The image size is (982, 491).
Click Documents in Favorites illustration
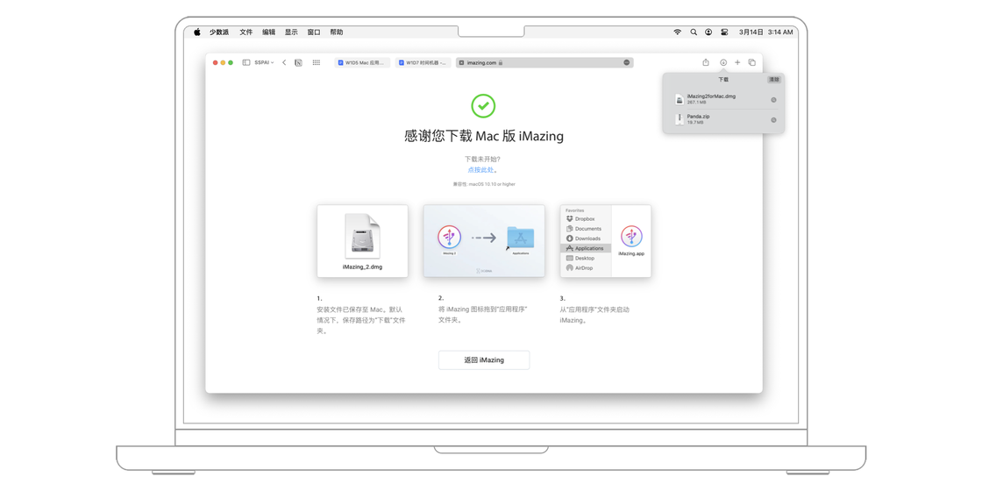pos(584,229)
